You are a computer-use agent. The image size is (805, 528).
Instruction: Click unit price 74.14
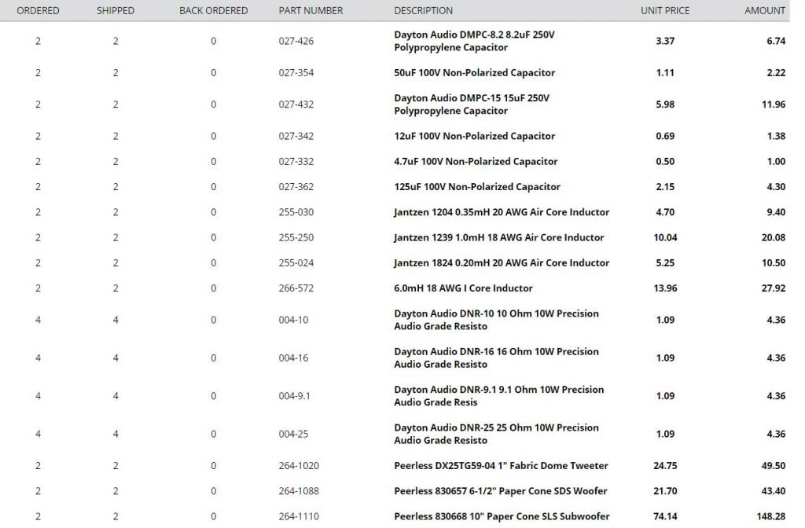[x=665, y=517]
